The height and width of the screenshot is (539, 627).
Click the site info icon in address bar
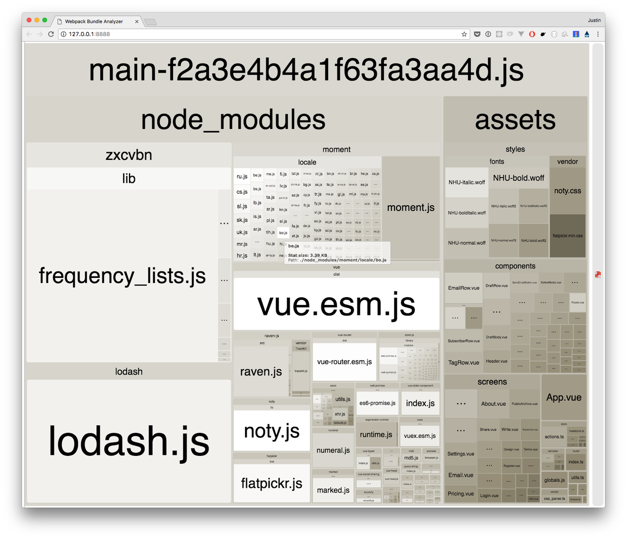pyautogui.click(x=63, y=34)
